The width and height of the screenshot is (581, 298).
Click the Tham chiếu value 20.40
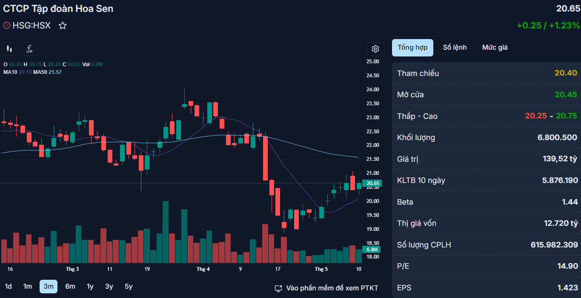[x=566, y=73]
